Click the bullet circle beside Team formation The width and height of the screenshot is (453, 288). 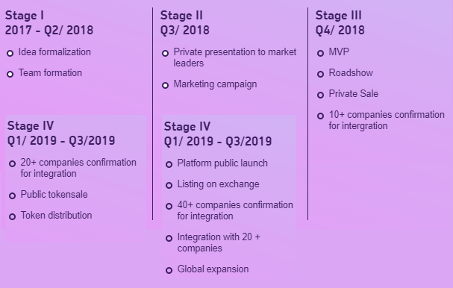click(x=10, y=75)
